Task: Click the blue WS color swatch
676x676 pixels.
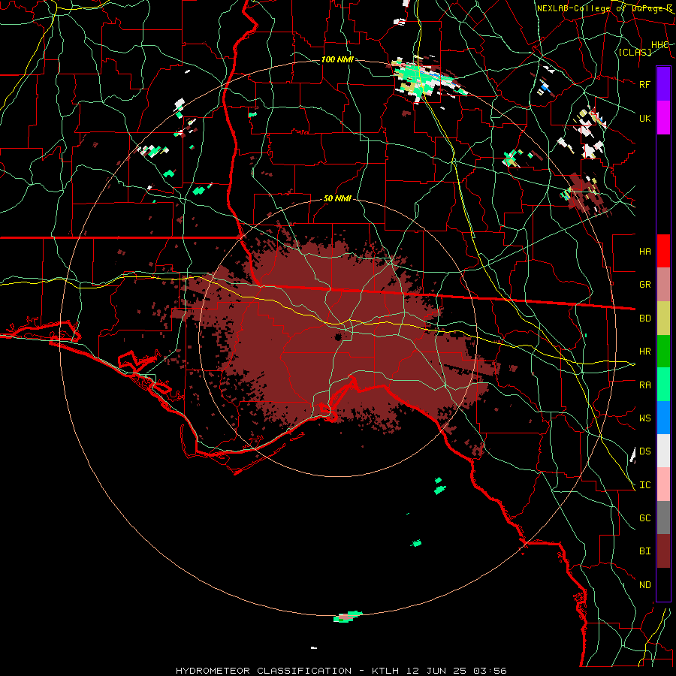Action: pos(663,418)
